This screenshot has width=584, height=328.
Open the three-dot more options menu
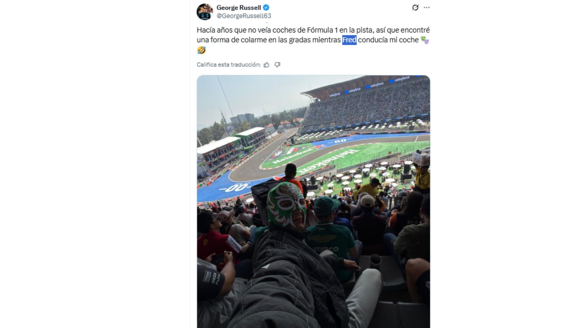coord(427,8)
